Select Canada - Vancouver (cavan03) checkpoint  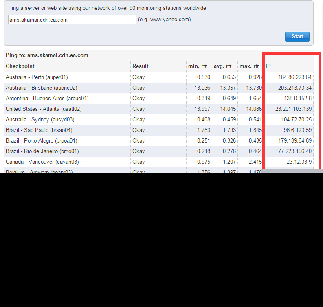point(42,162)
